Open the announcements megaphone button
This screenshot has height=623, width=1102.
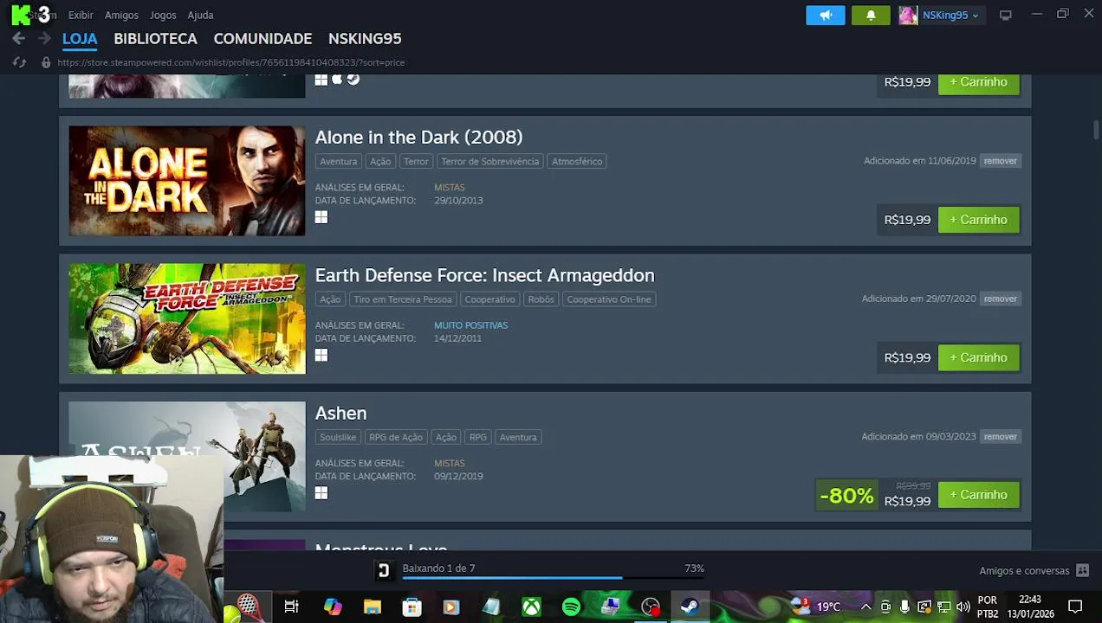click(826, 15)
